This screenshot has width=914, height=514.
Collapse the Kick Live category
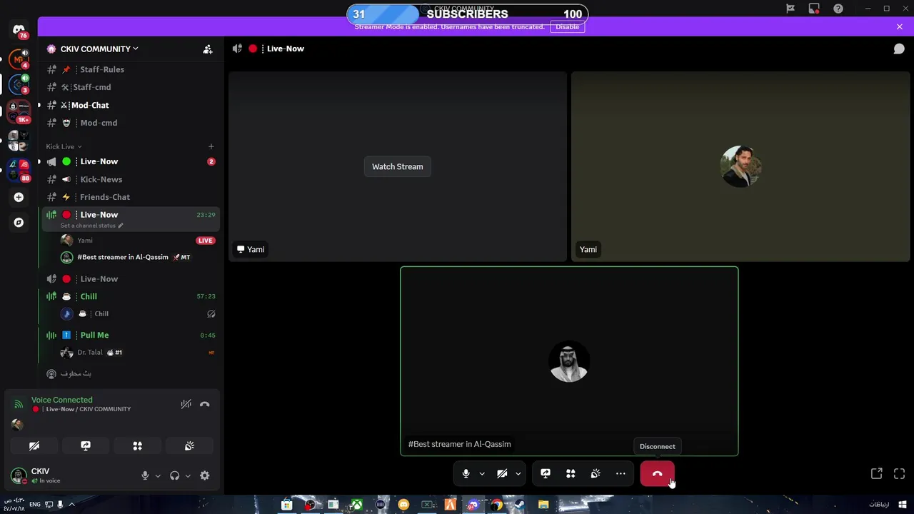click(x=64, y=146)
